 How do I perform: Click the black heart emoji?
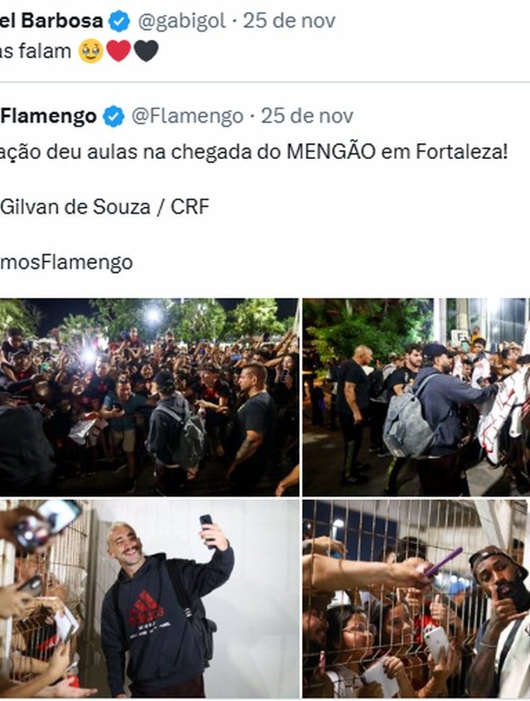click(x=146, y=50)
